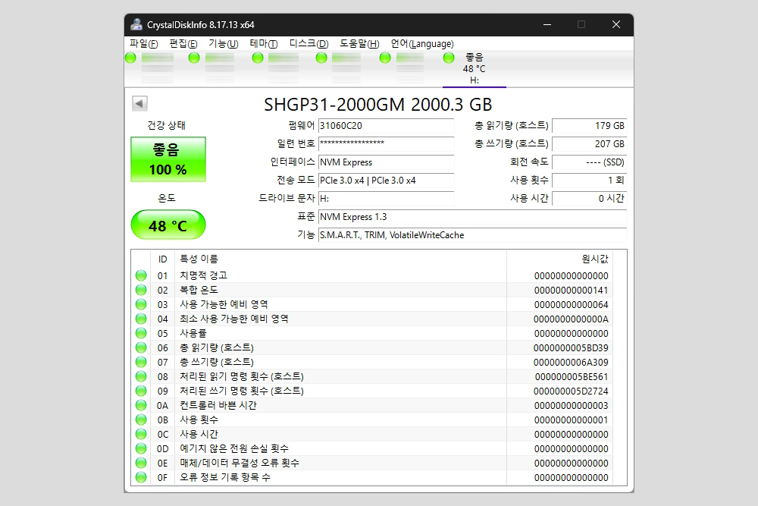Select the 컨트롤러 바쁜 시간 attribute name

218,405
